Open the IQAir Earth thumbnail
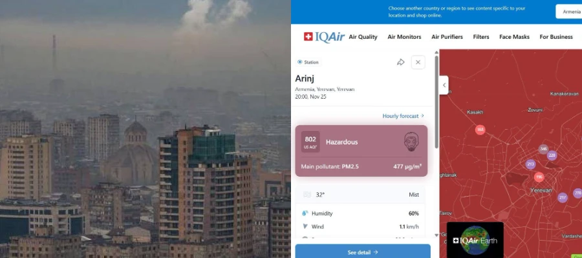The height and width of the screenshot is (258, 582). pyautogui.click(x=475, y=240)
